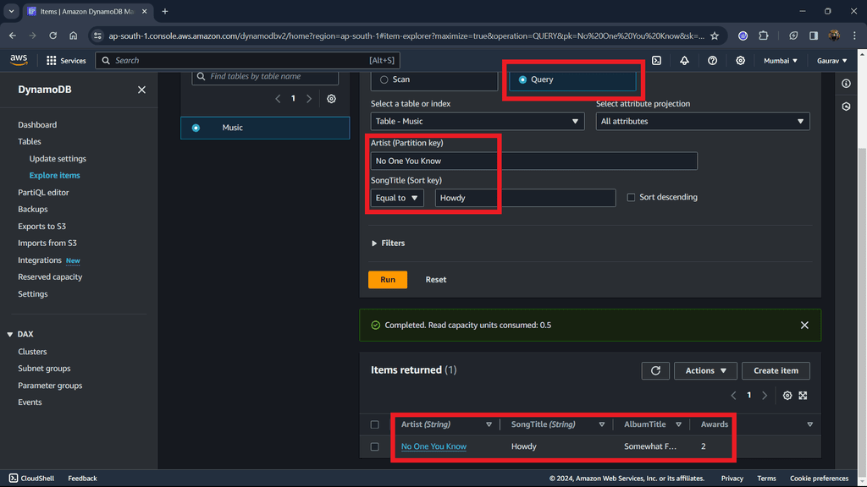Open the Dashboard sidebar item
The width and height of the screenshot is (867, 487).
pyautogui.click(x=37, y=125)
